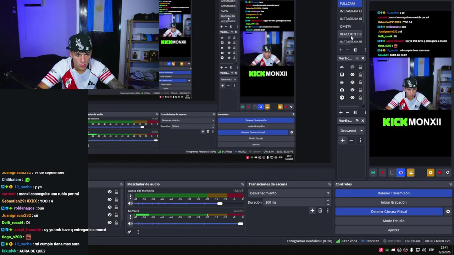The height and width of the screenshot is (255, 454).
Task: Open the audio mixer three-dot menu beside the gear
Action: [138, 232]
